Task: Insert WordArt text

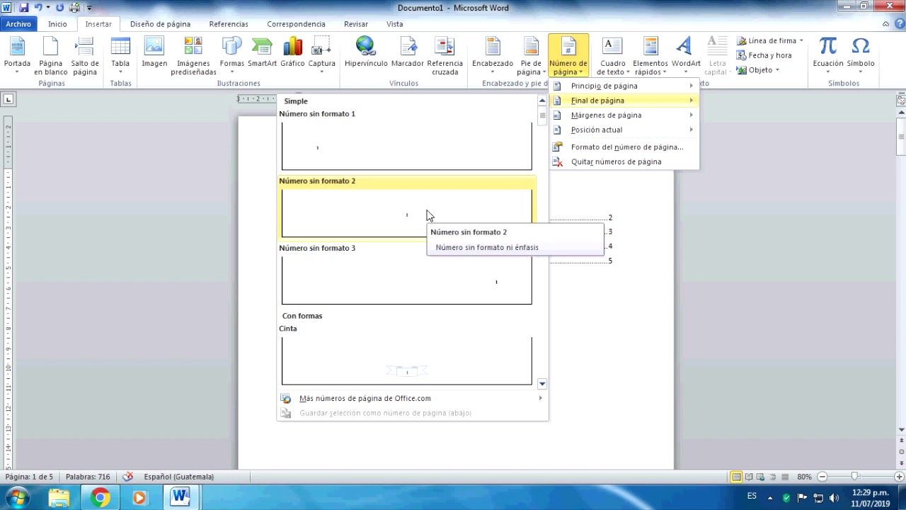Action: point(686,56)
